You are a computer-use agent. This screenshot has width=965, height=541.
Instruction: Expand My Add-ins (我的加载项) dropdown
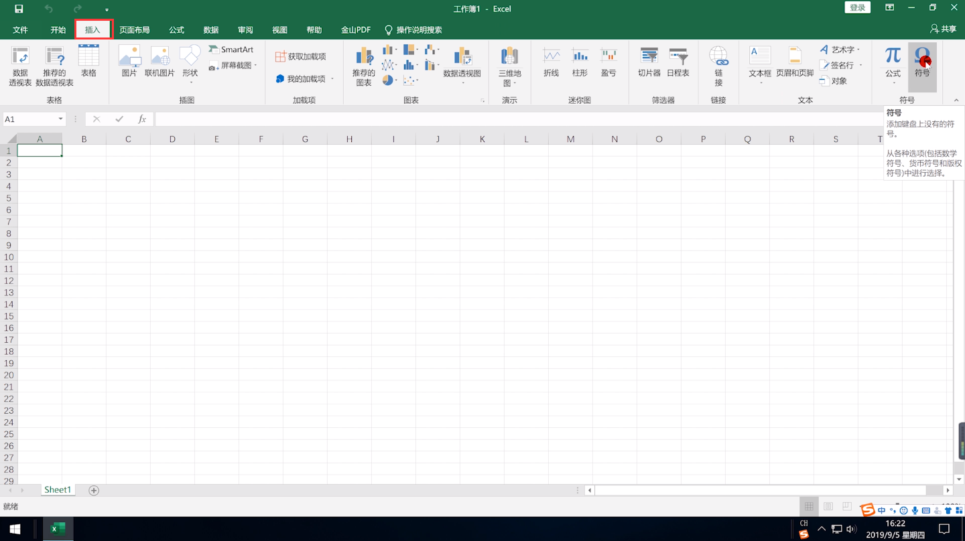[332, 79]
